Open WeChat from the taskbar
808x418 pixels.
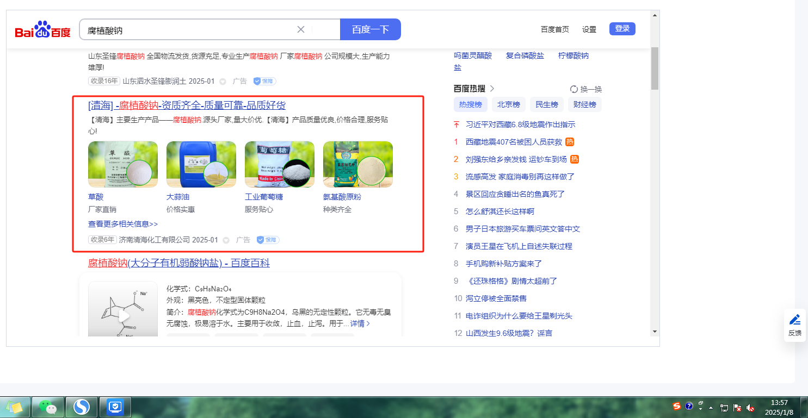pos(48,407)
